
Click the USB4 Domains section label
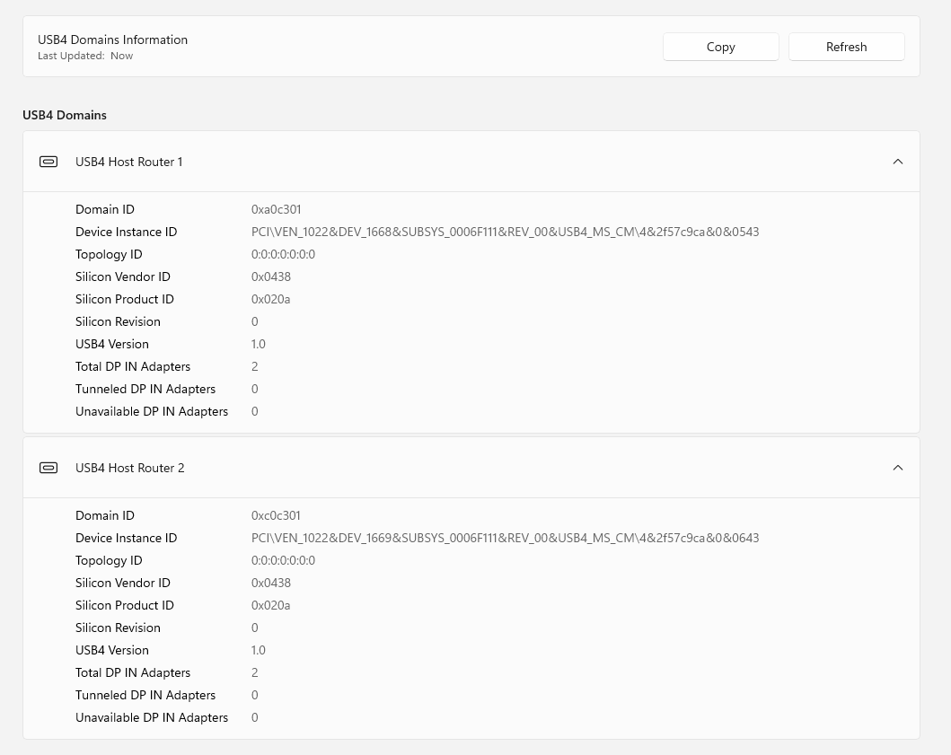pyautogui.click(x=65, y=115)
